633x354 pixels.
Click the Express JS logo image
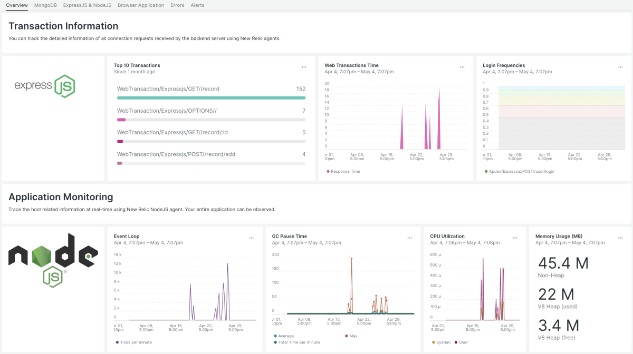point(45,85)
